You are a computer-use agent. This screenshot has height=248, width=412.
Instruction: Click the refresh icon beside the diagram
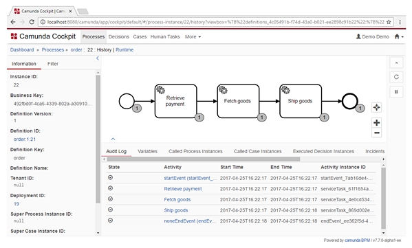pos(396,77)
